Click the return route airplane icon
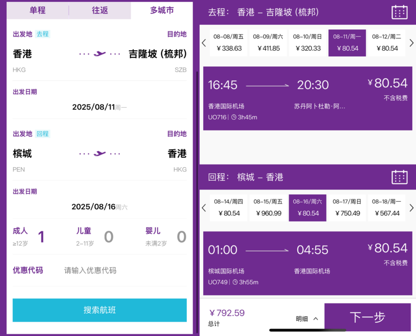 (x=100, y=154)
